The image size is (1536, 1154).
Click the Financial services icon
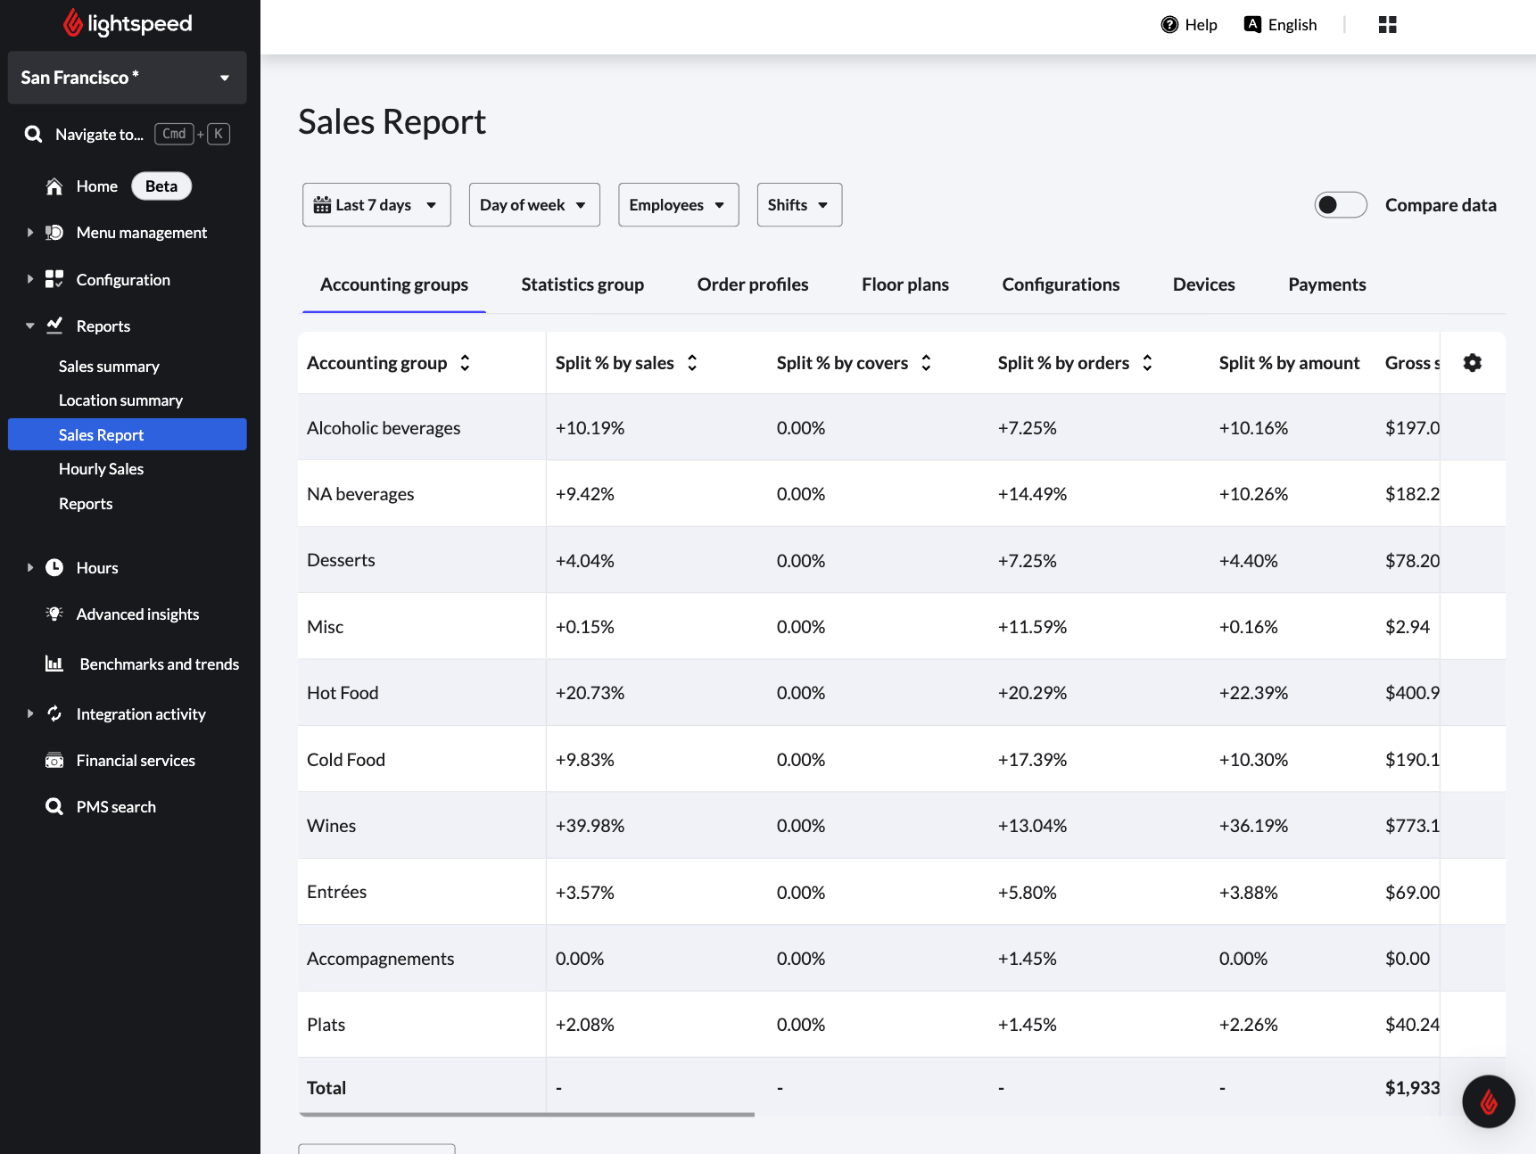54,760
